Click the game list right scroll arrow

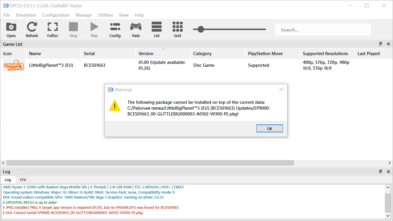pyautogui.click(x=389, y=163)
